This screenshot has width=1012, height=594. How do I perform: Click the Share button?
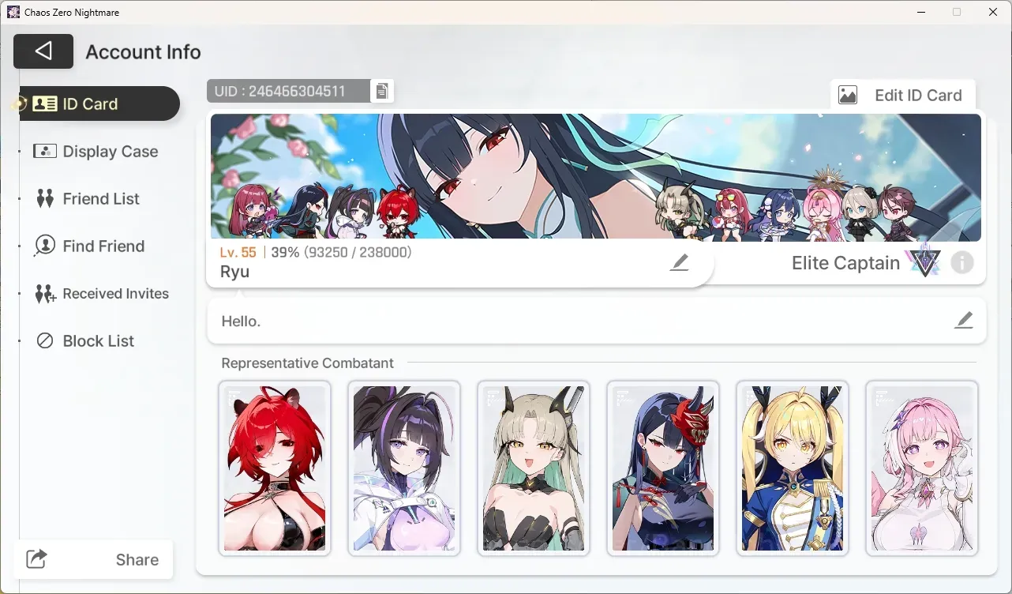pos(93,559)
